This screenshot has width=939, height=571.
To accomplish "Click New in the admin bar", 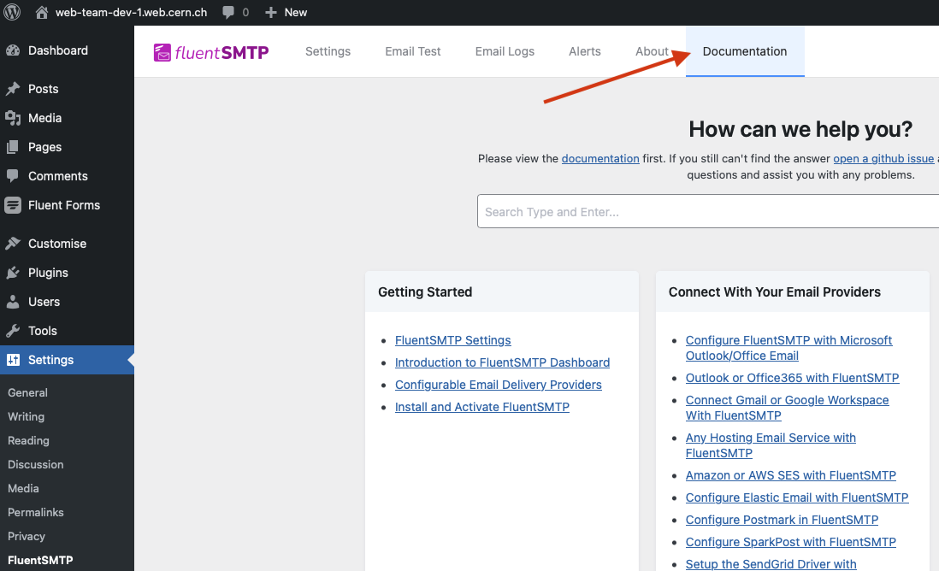I will pos(295,13).
